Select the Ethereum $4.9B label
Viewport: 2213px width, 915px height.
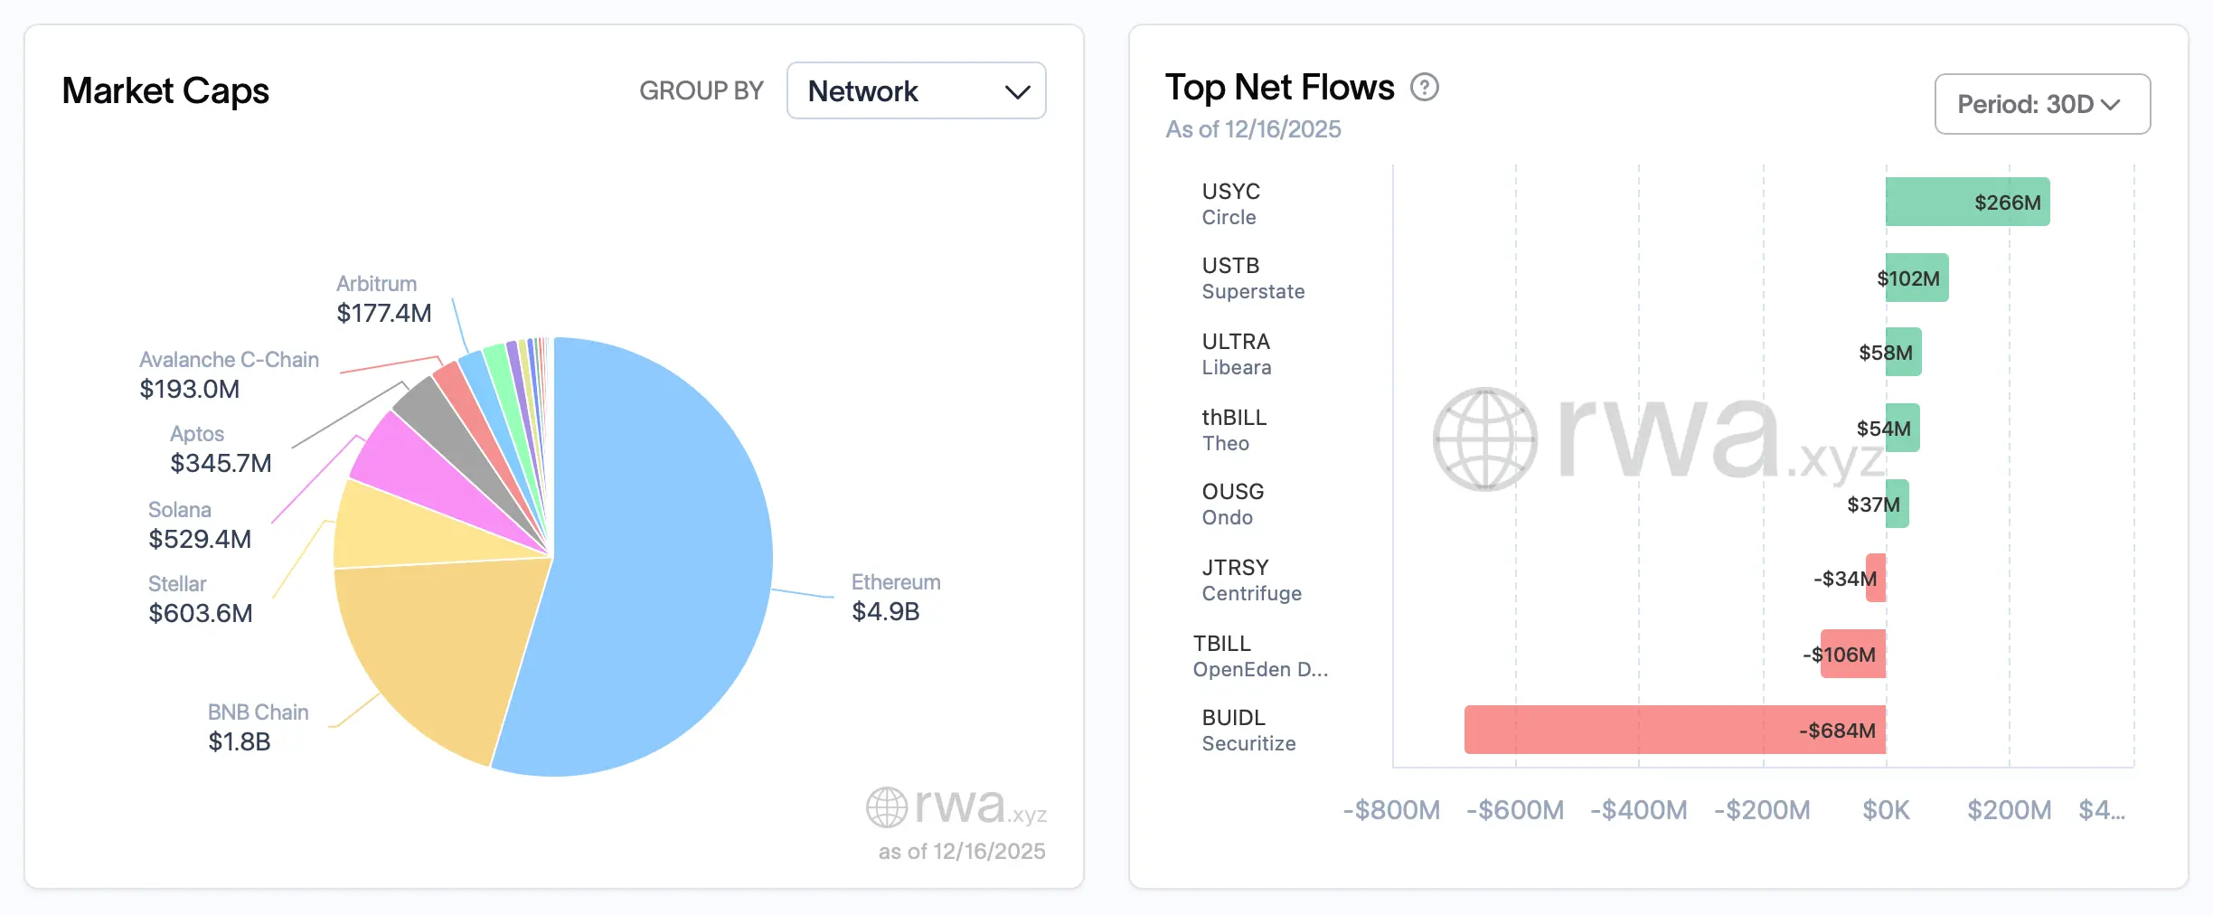coord(895,597)
